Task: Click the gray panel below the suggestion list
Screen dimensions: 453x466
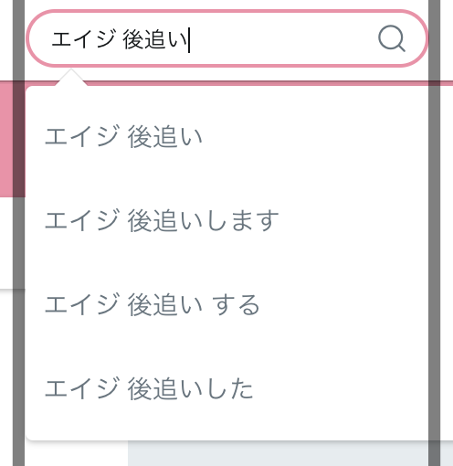Action: pos(278,453)
